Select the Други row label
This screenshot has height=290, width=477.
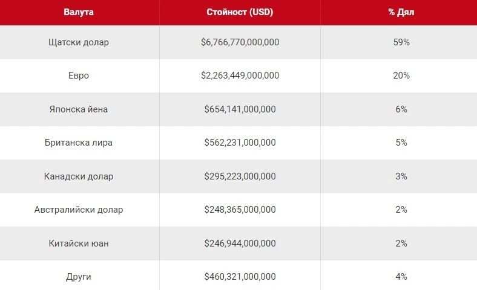click(x=79, y=277)
